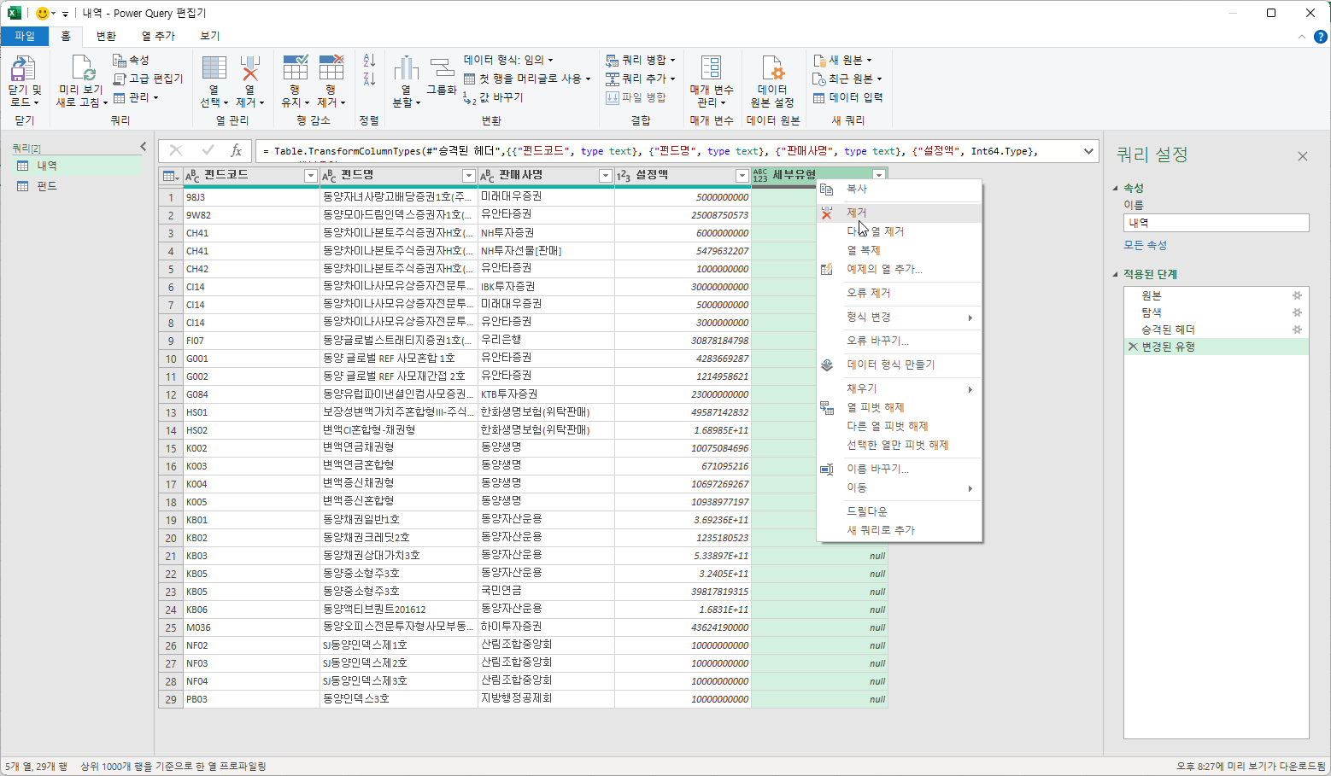Click the 열 제거 ribbon icon
1331x776 pixels.
[250, 68]
